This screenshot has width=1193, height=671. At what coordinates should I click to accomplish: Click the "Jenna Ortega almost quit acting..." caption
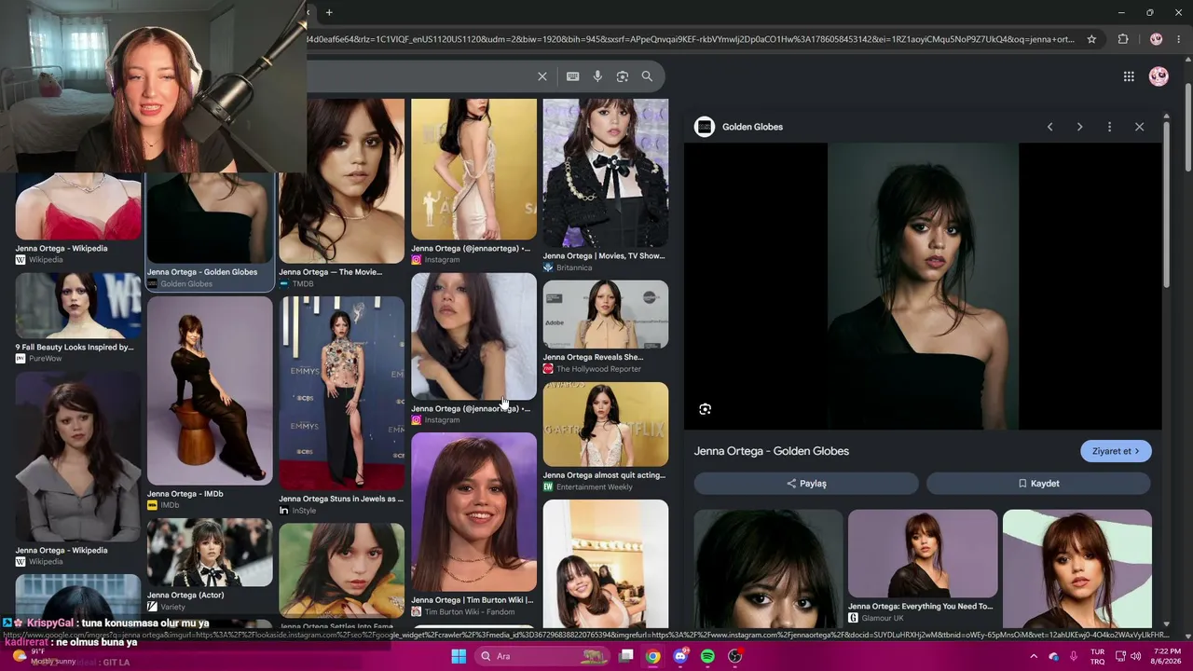click(x=604, y=475)
